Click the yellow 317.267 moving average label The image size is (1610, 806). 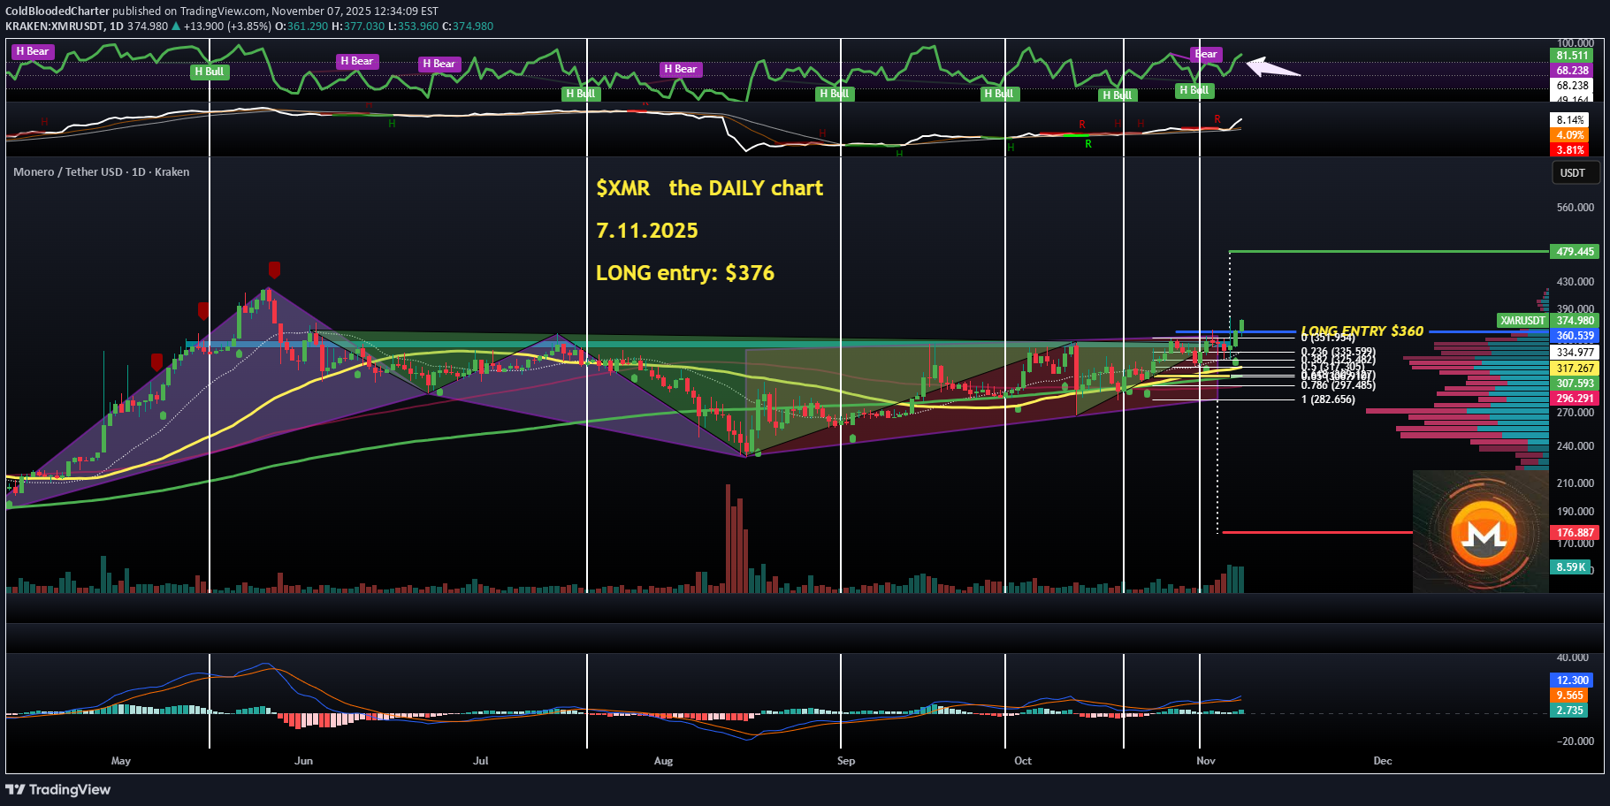point(1575,369)
